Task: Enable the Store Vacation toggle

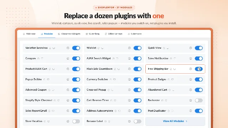Action: pyautogui.click(x=76, y=121)
